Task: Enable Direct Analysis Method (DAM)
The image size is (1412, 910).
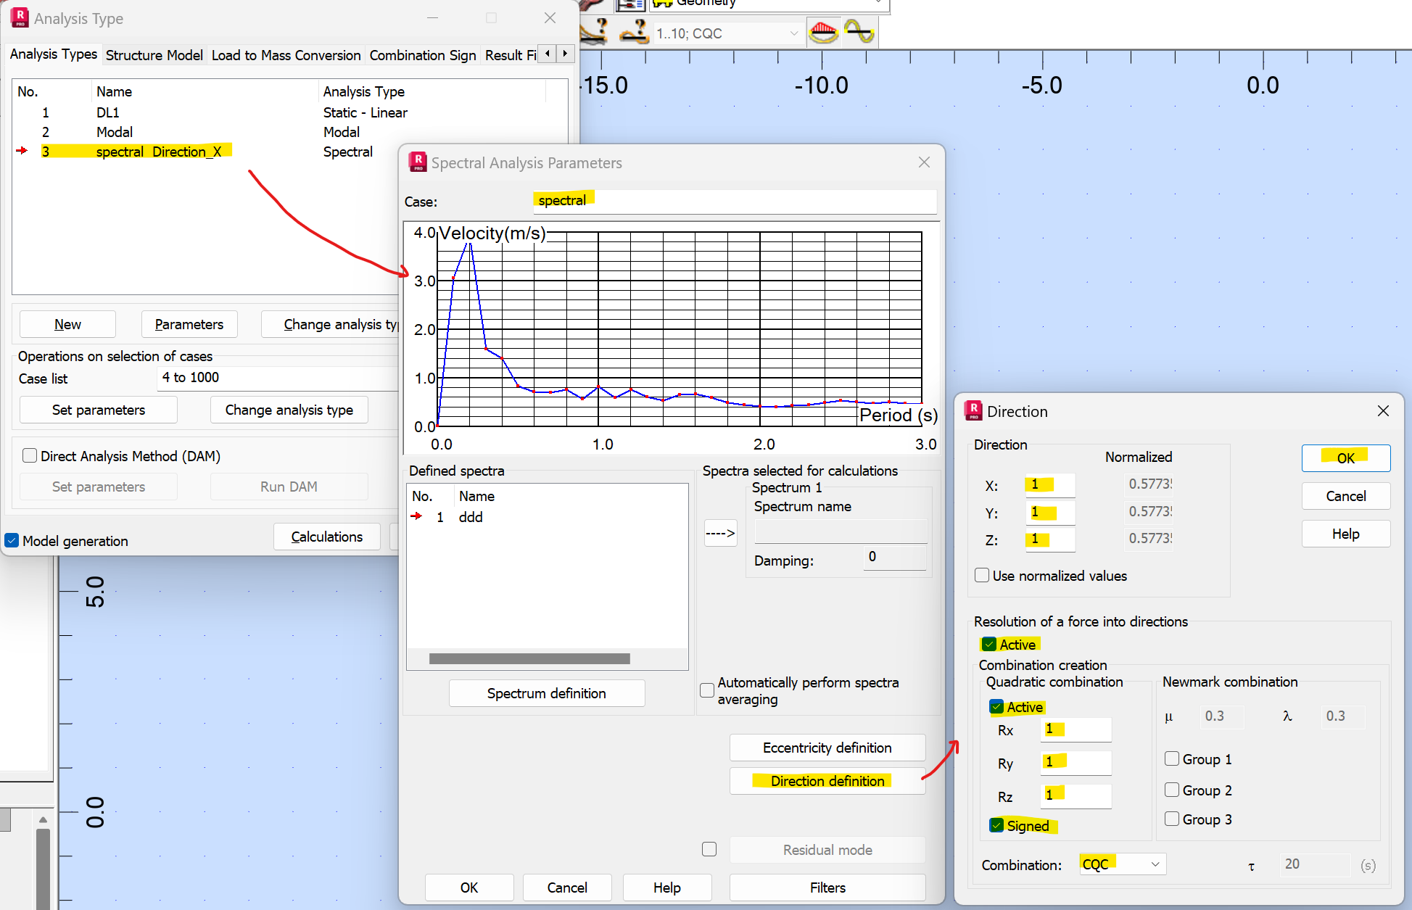Action: tap(30, 455)
